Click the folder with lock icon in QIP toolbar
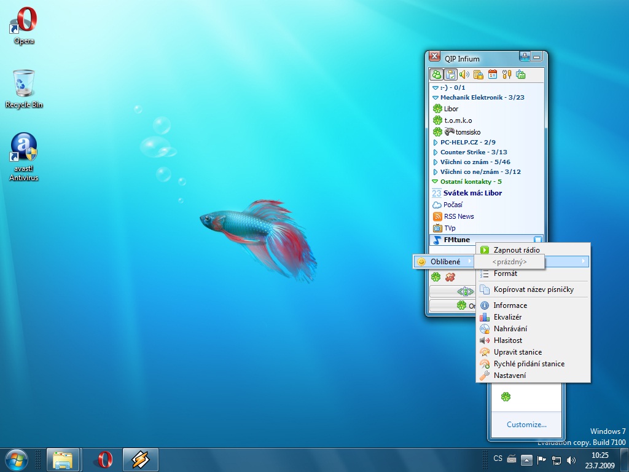This screenshot has height=472, width=629. click(x=479, y=75)
